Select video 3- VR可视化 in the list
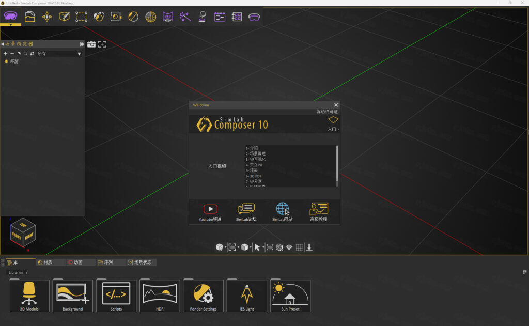This screenshot has width=529, height=326. (256, 159)
